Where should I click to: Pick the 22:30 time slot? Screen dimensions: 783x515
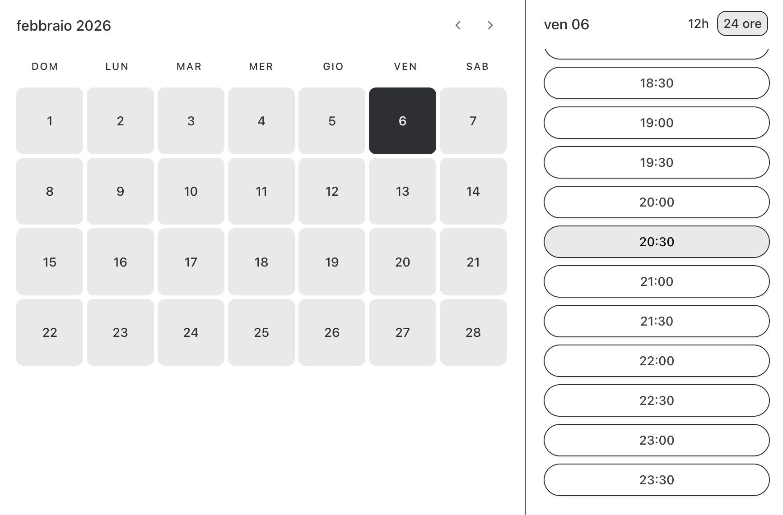(x=656, y=400)
